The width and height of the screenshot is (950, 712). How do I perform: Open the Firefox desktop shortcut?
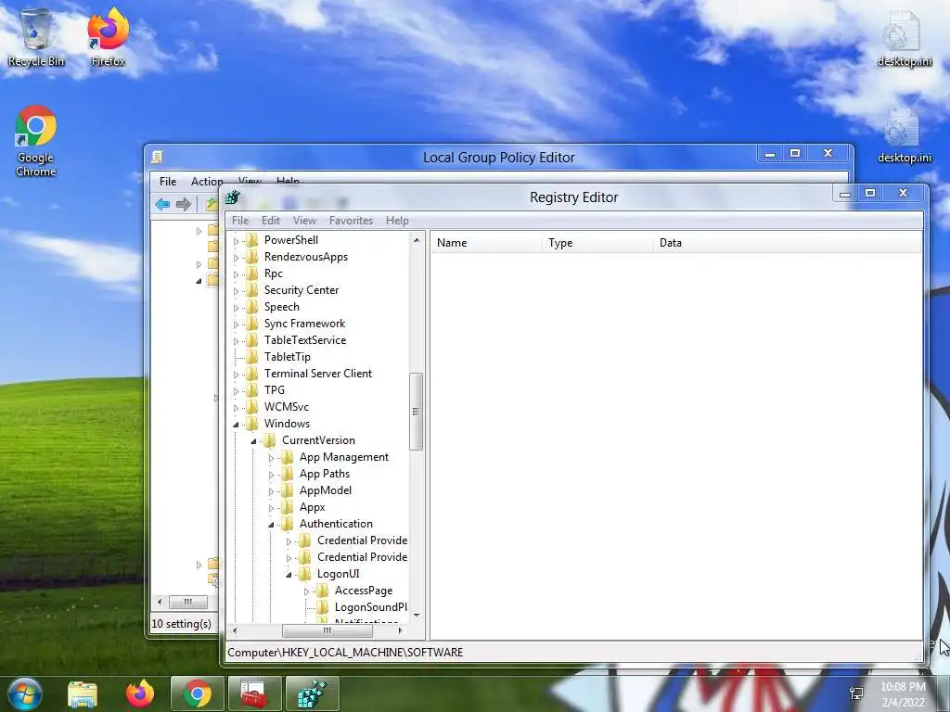coord(108,36)
